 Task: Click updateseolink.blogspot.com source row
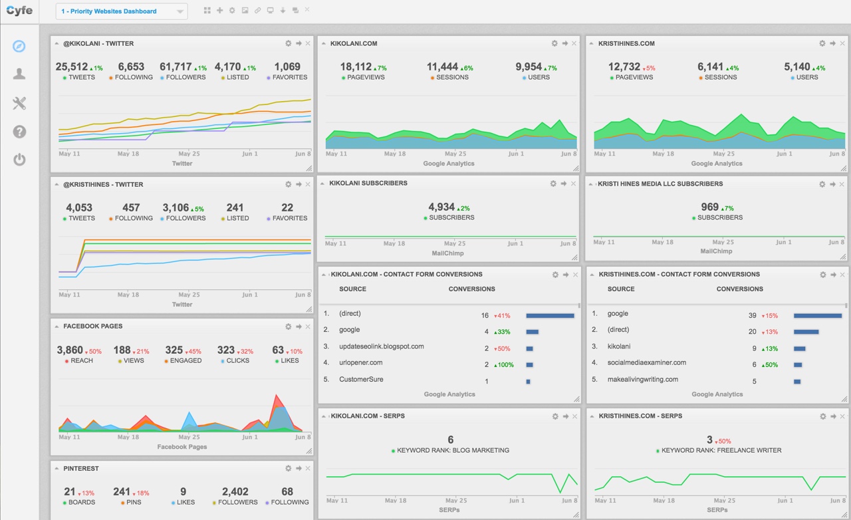(382, 346)
